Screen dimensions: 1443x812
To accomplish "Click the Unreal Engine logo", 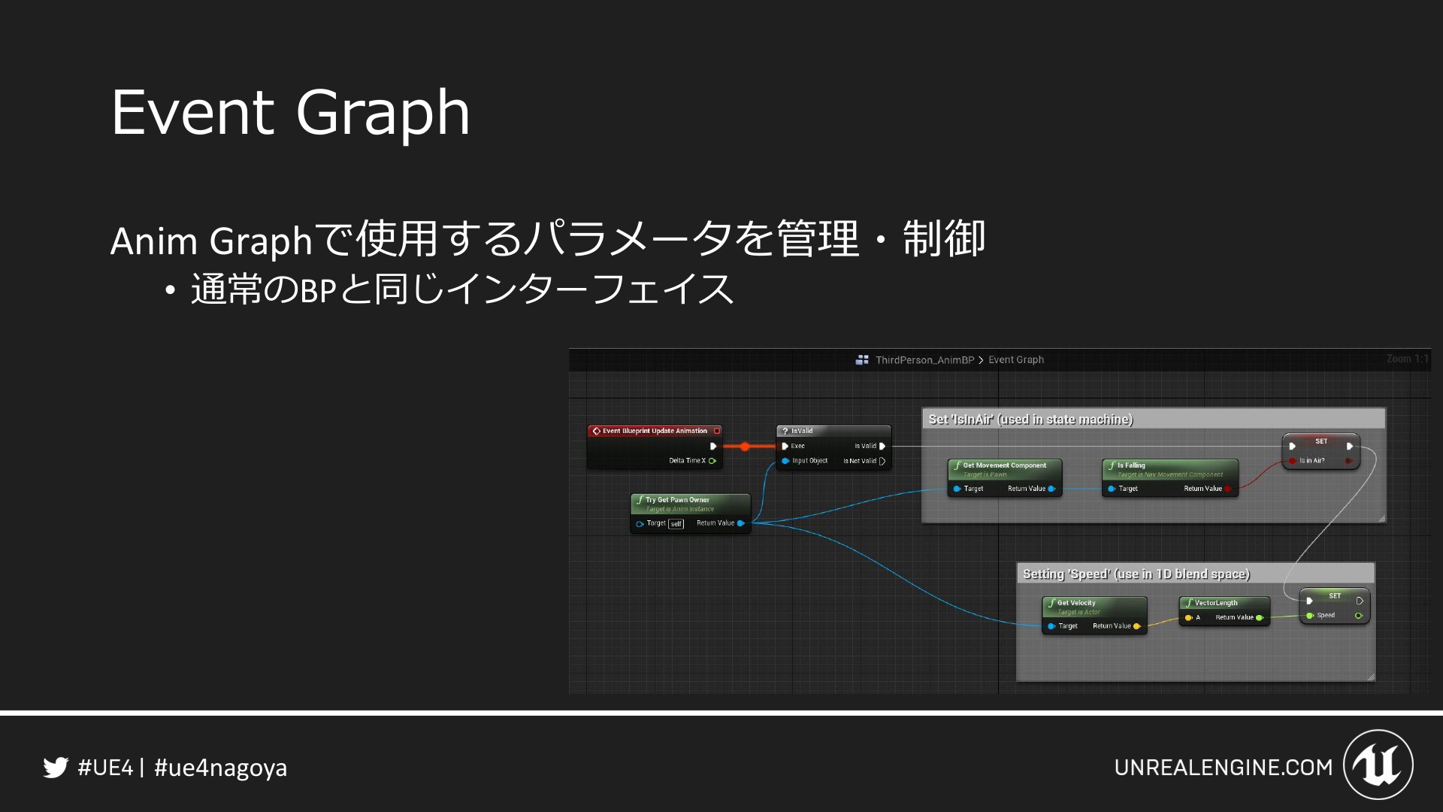I will point(1378,765).
